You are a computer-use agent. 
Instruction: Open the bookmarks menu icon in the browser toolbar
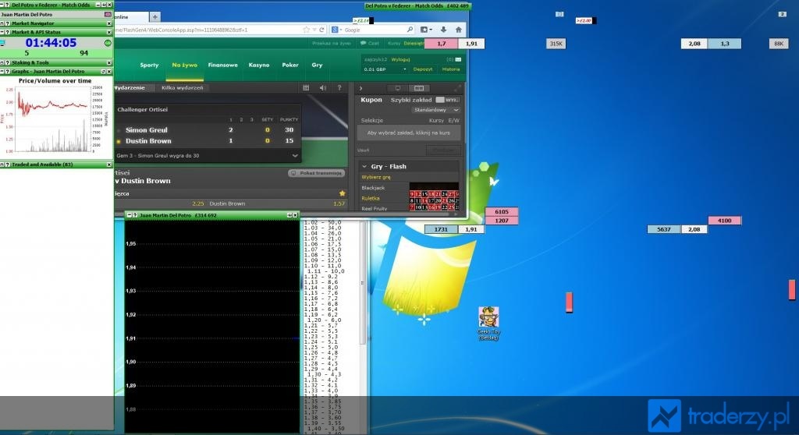[426, 30]
